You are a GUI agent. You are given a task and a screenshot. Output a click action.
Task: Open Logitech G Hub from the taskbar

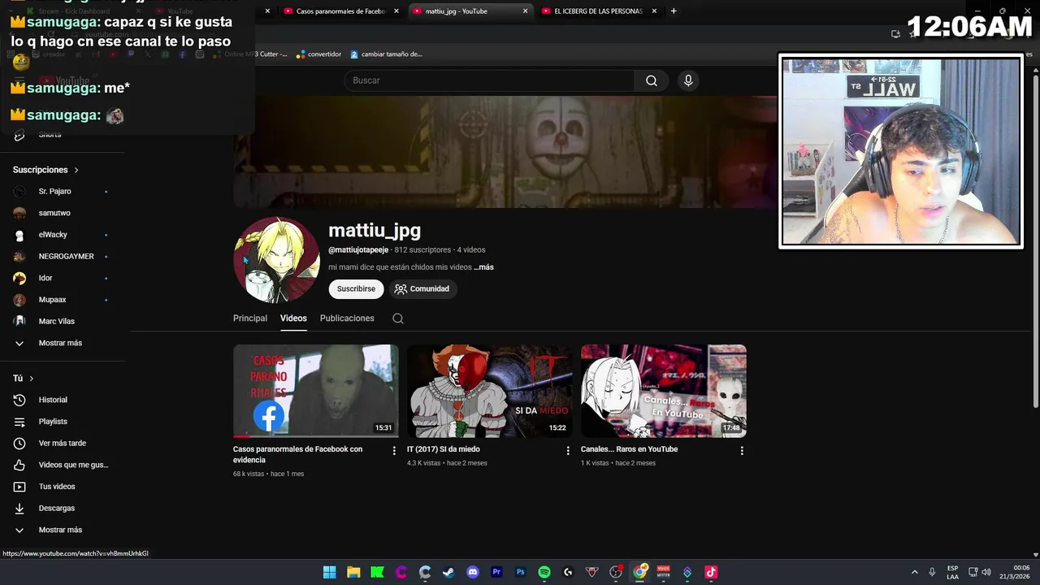[x=568, y=572]
